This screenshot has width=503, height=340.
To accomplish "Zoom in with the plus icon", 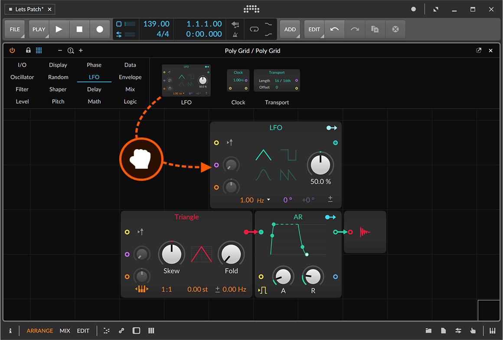I will point(81,51).
